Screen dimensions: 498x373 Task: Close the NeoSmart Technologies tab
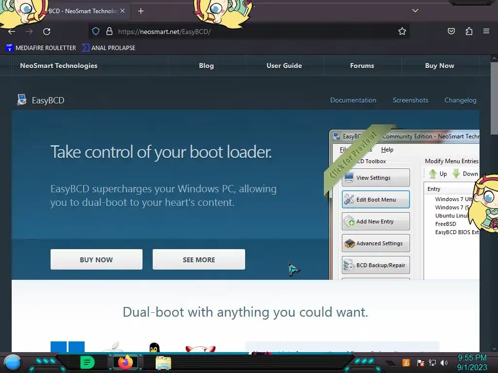(x=123, y=11)
